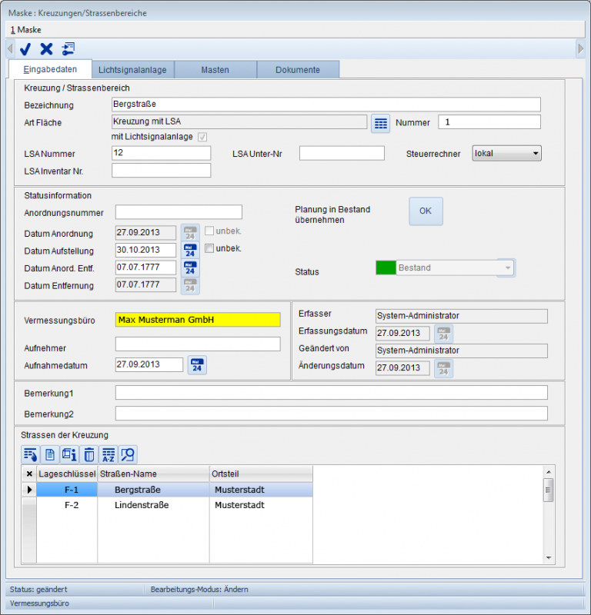The height and width of the screenshot is (615, 591).
Task: Click the green status color swatch
Action: (x=386, y=268)
